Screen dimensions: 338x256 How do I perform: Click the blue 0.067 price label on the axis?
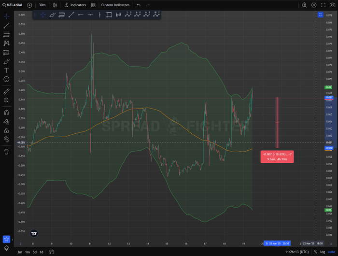(x=329, y=97)
